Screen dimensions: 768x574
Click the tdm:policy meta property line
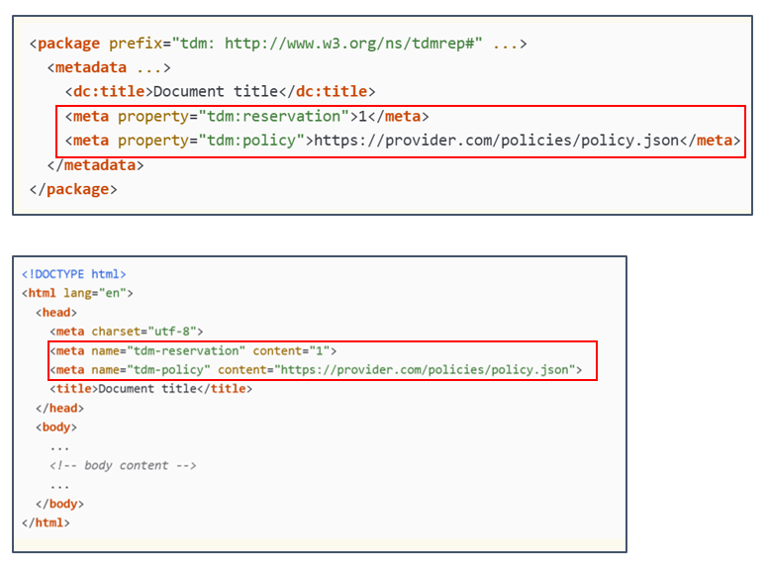tap(403, 141)
